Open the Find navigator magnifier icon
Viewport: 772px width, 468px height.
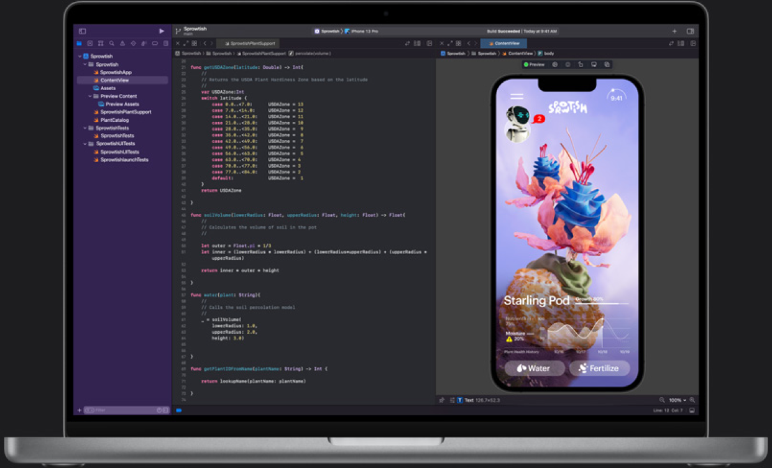(x=111, y=44)
